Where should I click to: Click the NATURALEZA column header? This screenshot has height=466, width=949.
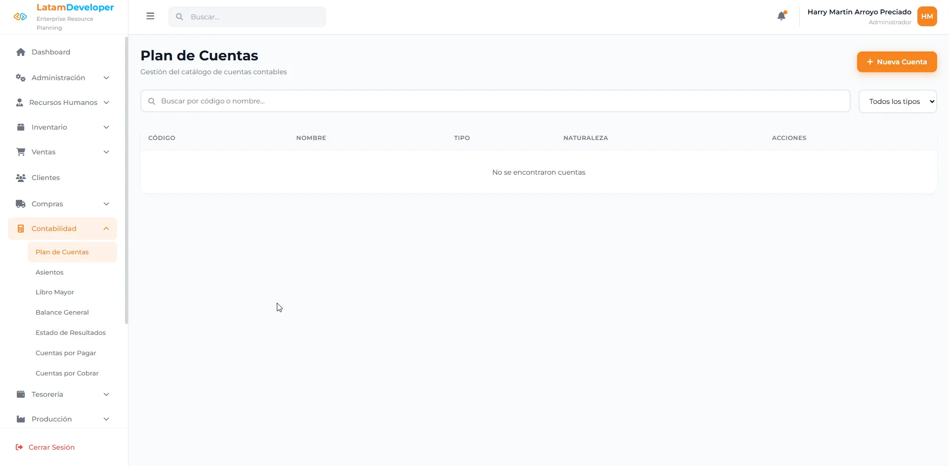tap(586, 138)
